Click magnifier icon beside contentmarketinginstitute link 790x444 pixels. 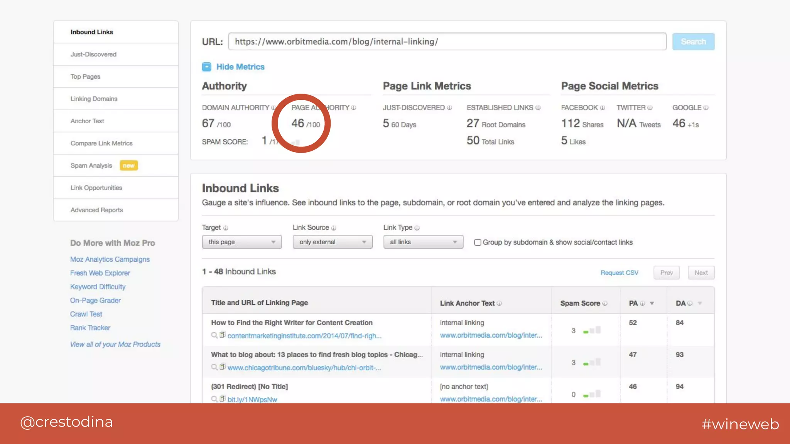pos(214,335)
